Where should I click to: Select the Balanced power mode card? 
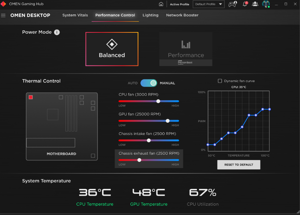(112, 49)
